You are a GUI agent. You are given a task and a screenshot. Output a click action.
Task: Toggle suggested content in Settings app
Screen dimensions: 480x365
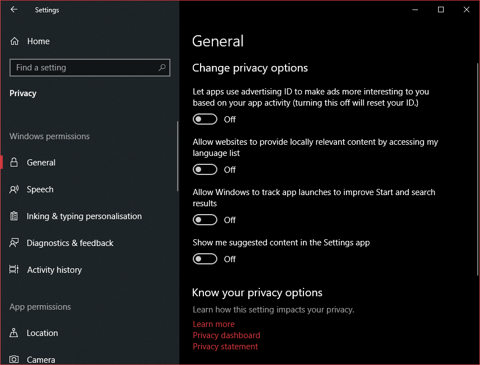(205, 259)
